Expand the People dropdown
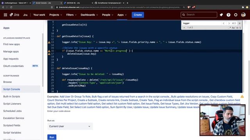Image resolution: width=250 pixels, height=140 pixels. pyautogui.click(x=108, y=15)
